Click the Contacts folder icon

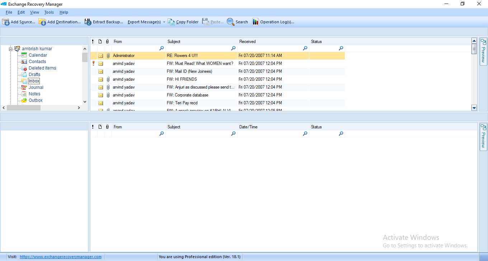point(24,61)
